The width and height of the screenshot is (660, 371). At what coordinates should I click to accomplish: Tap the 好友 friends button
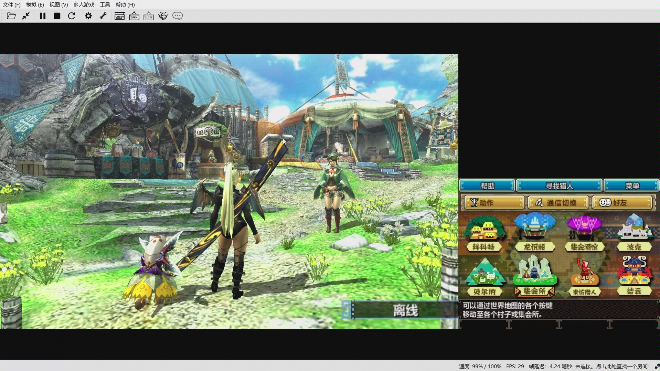[622, 203]
